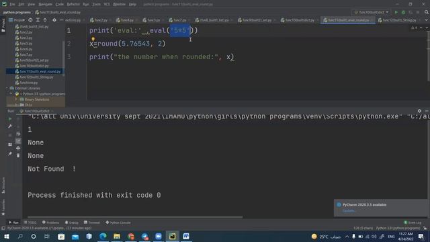
Task: Click the Update link in PyCharm notification
Action: pyautogui.click(x=349, y=210)
